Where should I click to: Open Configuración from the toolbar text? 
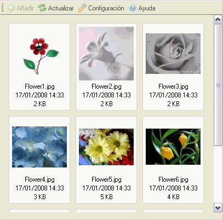106,8
